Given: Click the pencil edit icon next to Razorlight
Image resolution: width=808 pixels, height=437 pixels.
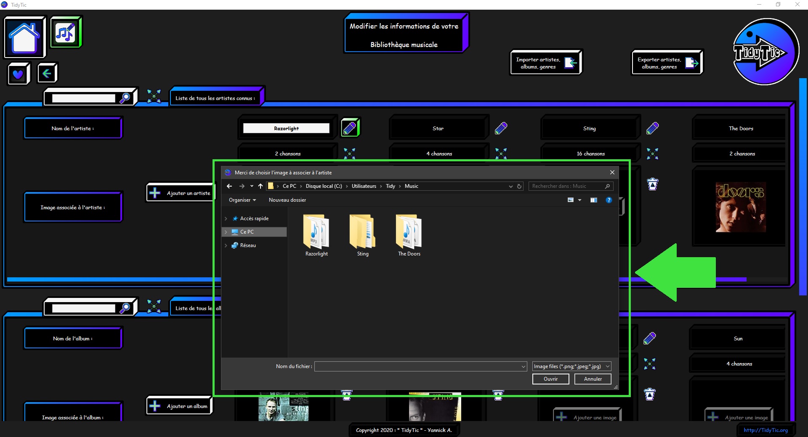Looking at the screenshot, I should pyautogui.click(x=350, y=128).
